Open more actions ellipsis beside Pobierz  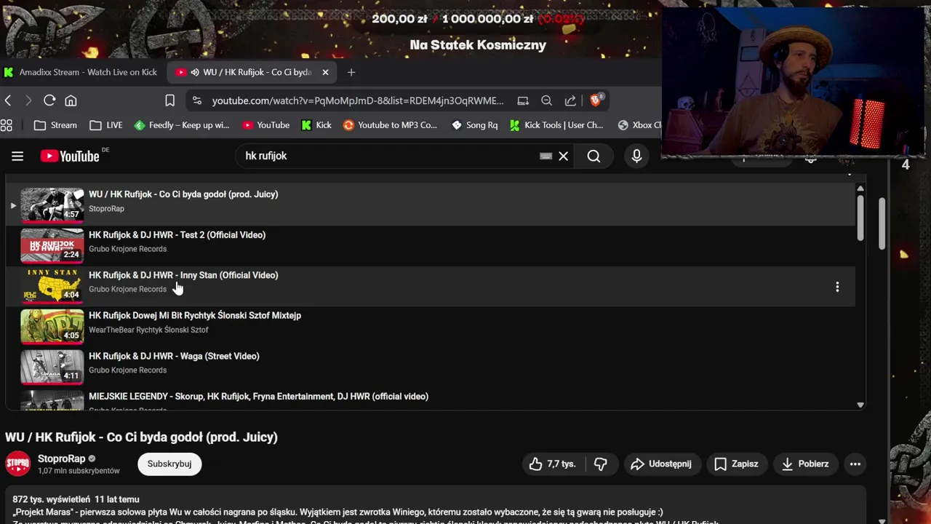coord(855,464)
